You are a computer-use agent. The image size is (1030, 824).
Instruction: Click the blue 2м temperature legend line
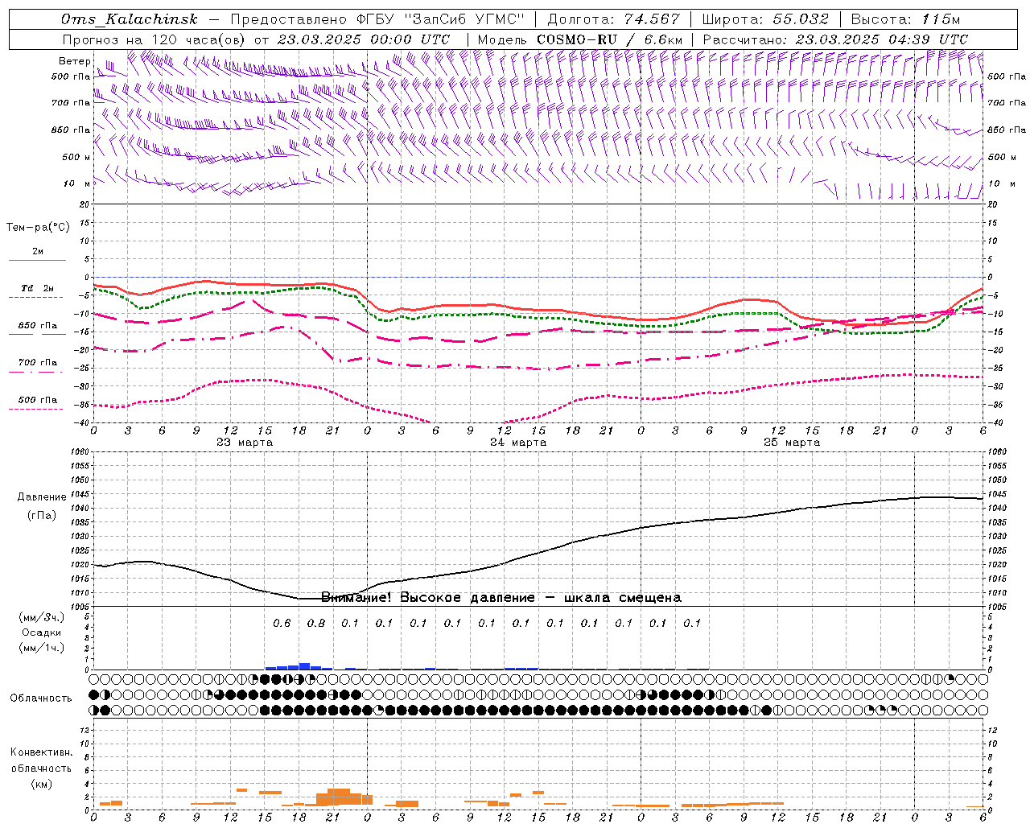coord(37,259)
